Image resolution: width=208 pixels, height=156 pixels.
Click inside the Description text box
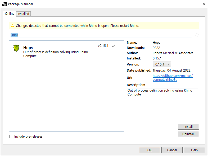[x=163, y=105]
